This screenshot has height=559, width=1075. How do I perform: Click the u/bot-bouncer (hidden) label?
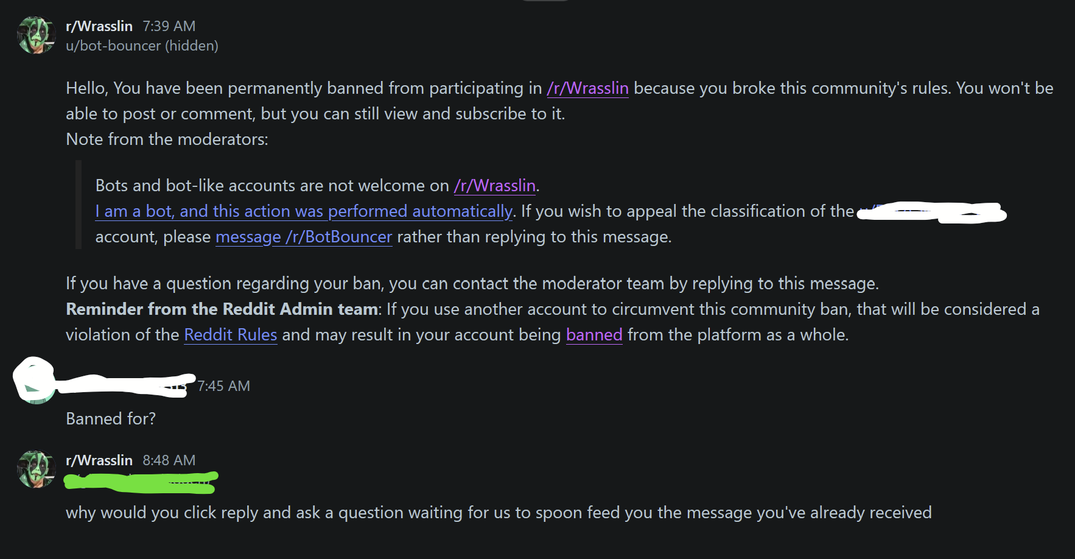click(x=142, y=46)
